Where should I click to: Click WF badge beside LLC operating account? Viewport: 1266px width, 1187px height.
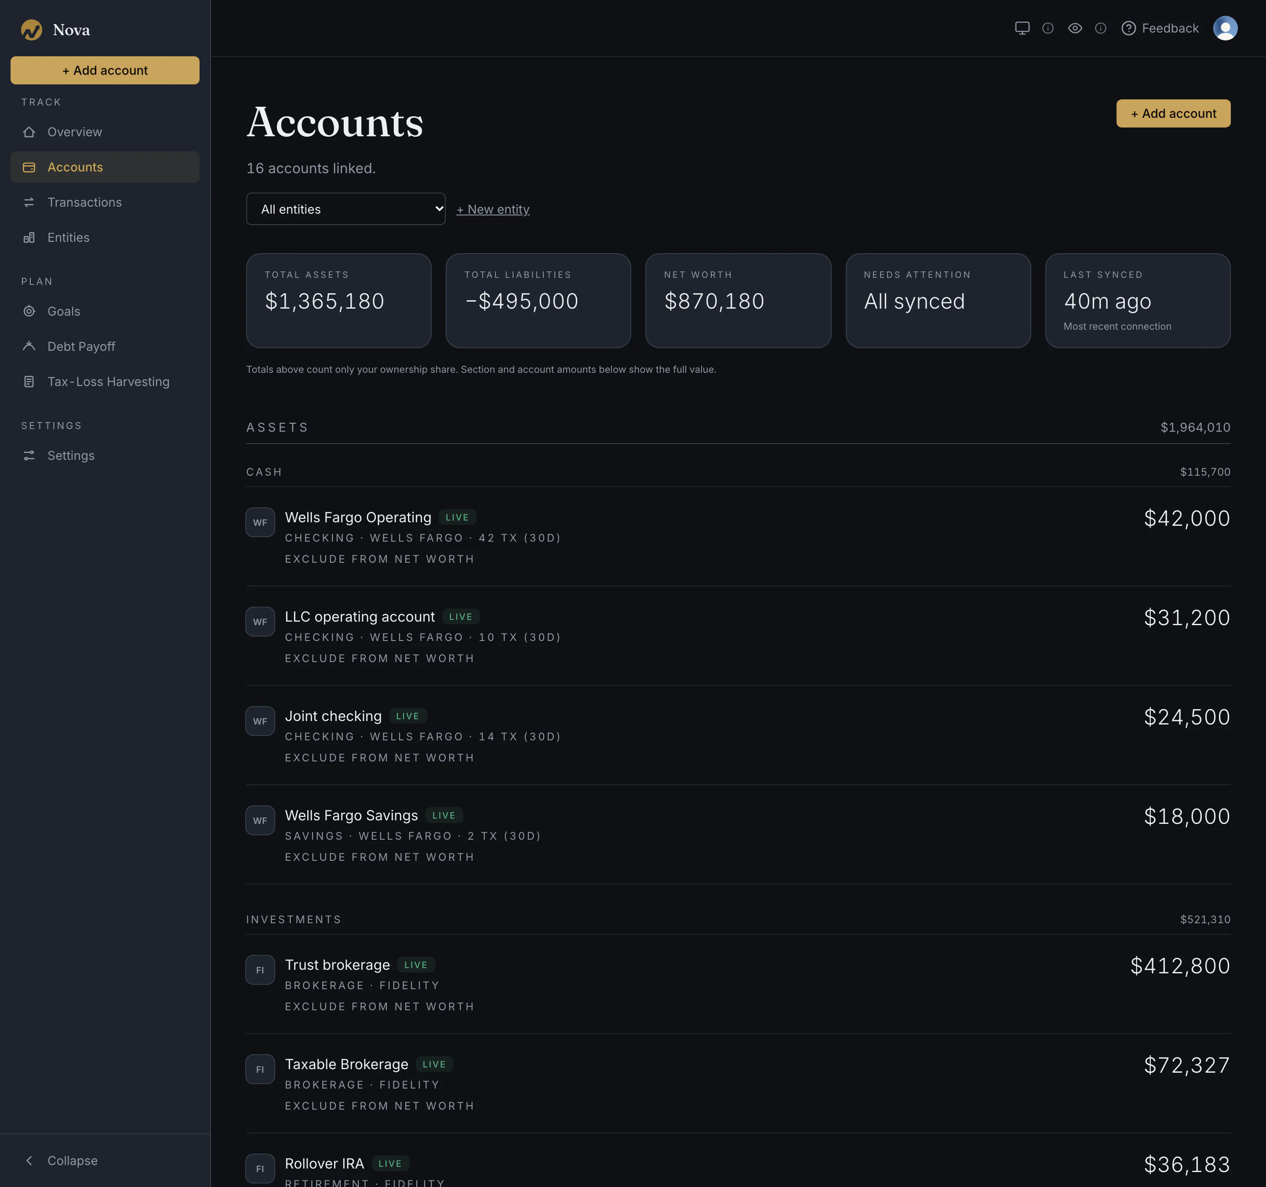[261, 622]
